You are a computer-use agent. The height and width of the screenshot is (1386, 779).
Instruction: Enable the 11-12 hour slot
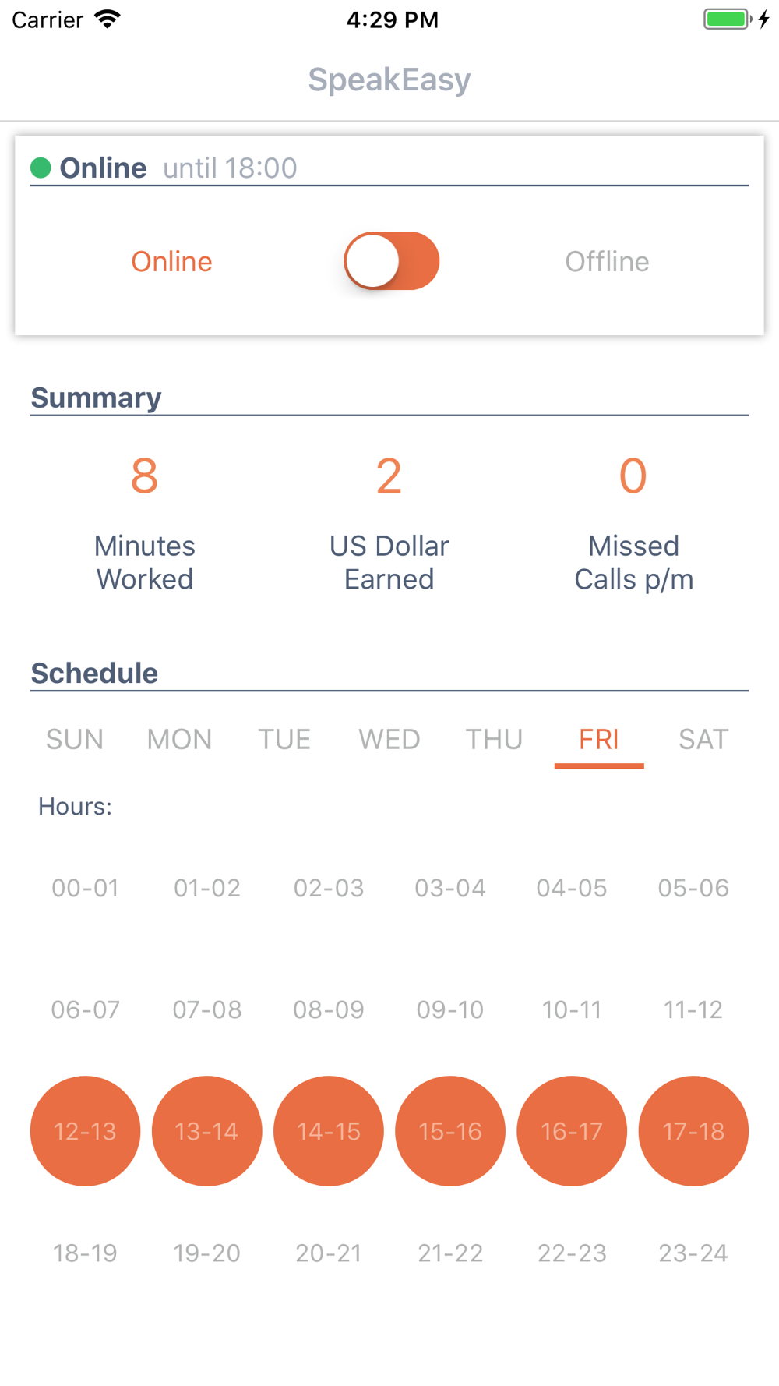(x=693, y=1009)
